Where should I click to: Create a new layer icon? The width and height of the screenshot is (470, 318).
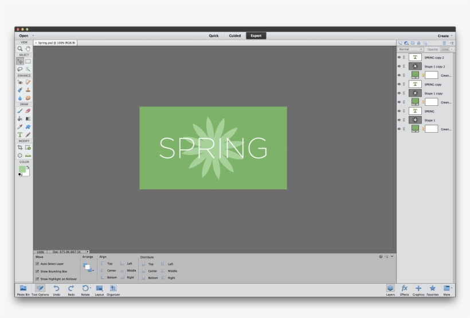(400, 43)
